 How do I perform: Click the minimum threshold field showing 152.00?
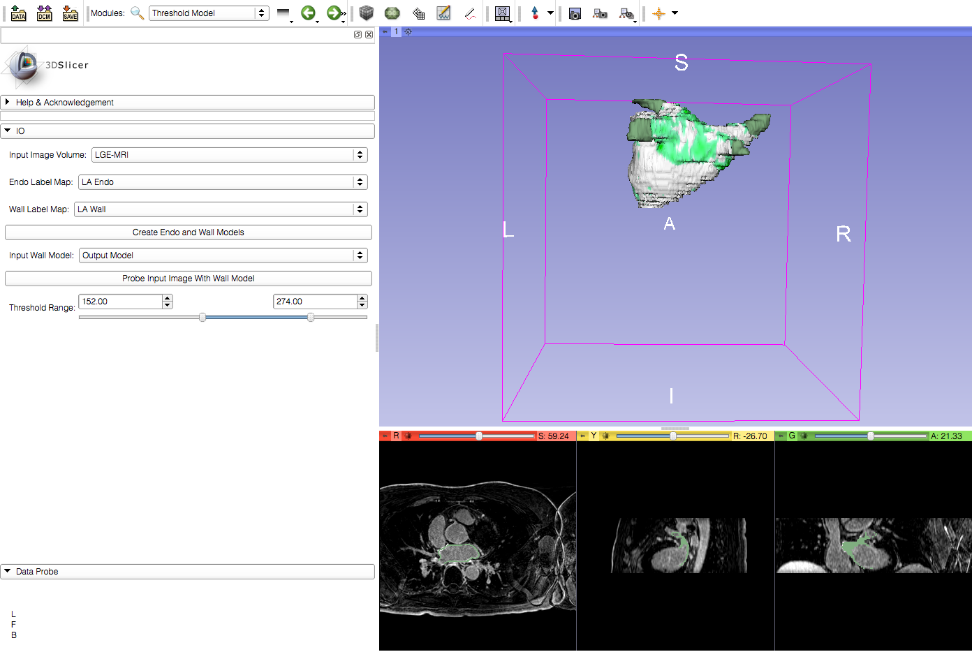[120, 302]
